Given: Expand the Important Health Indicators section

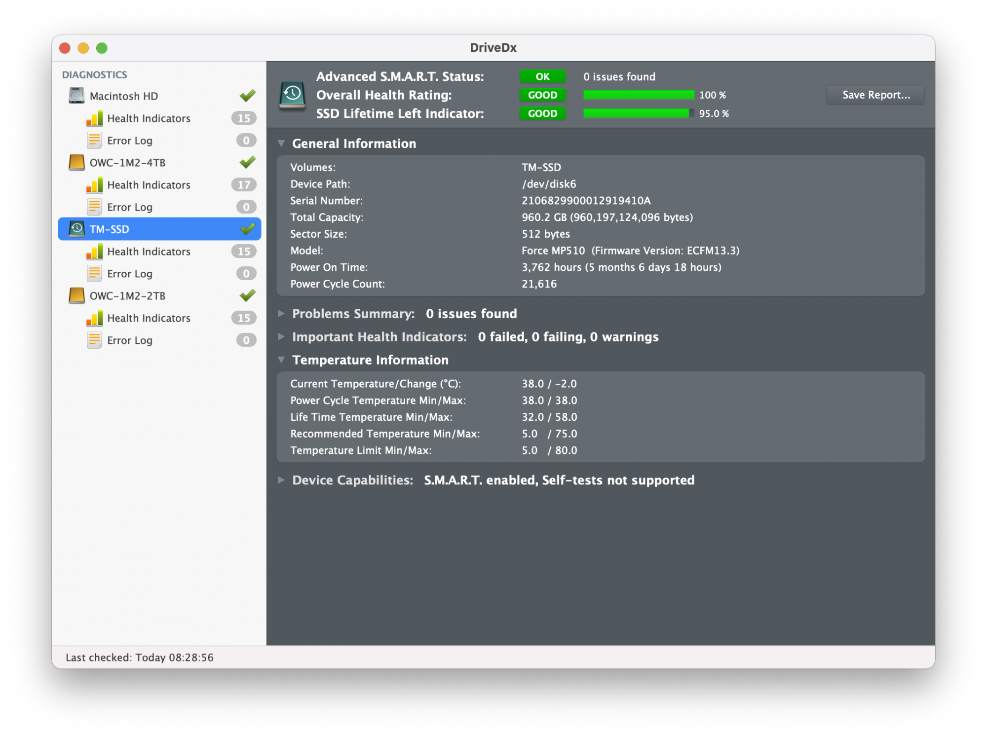Looking at the screenshot, I should 281,337.
